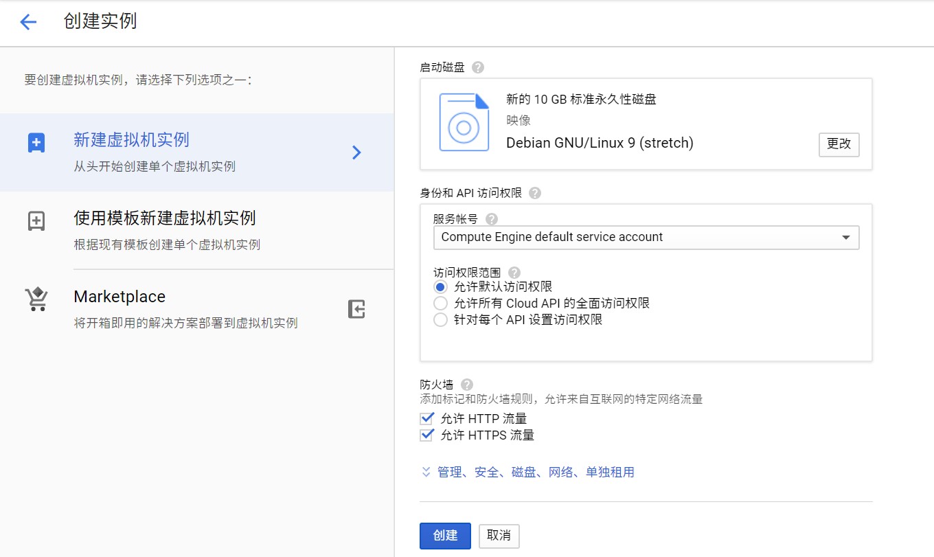Click help icon next to 访问权限范围

514,273
